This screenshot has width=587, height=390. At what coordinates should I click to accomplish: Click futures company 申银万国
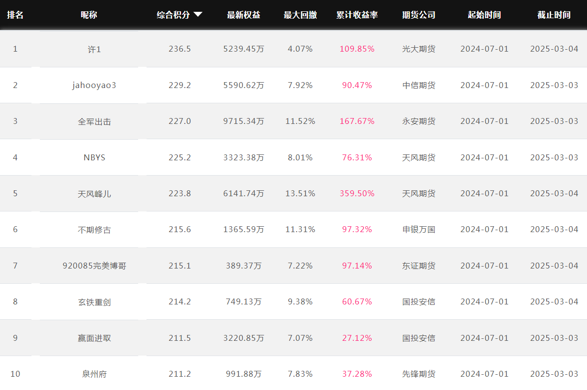click(419, 229)
